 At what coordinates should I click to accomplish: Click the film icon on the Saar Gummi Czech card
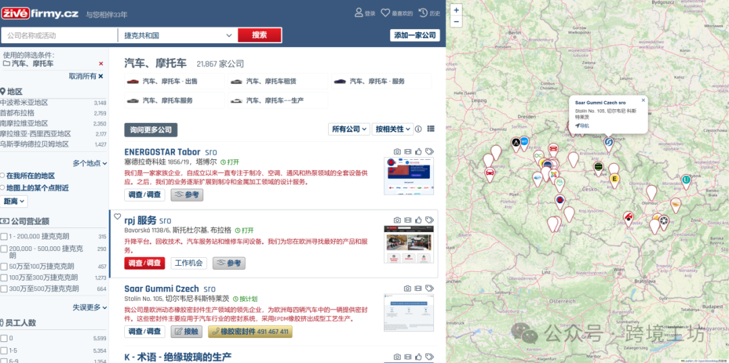(418, 289)
